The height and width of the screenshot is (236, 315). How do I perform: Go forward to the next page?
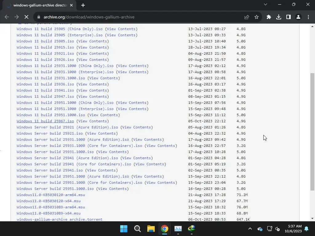pyautogui.click(x=17, y=17)
